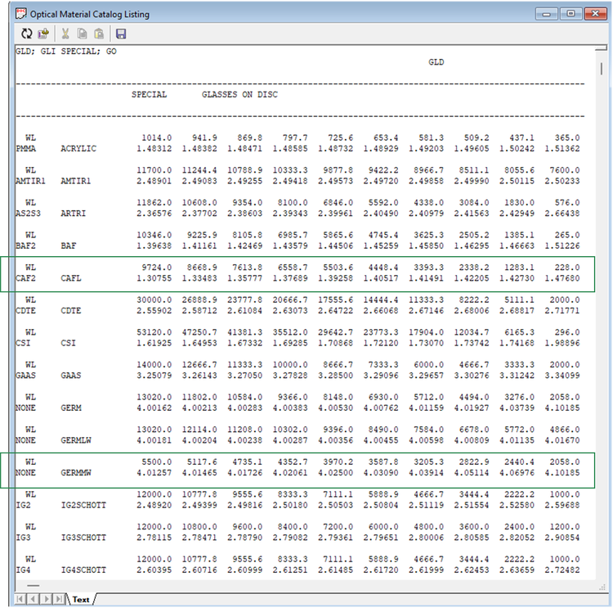Maximize the Optical Material Catalog Listing window

pyautogui.click(x=570, y=14)
